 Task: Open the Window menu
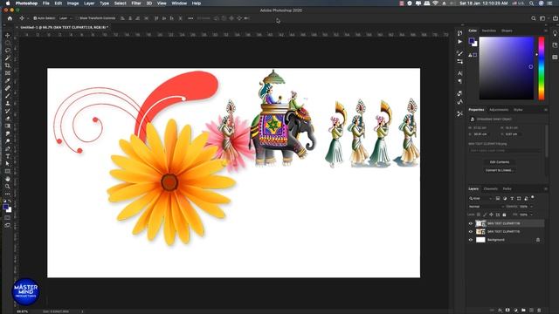(x=179, y=3)
